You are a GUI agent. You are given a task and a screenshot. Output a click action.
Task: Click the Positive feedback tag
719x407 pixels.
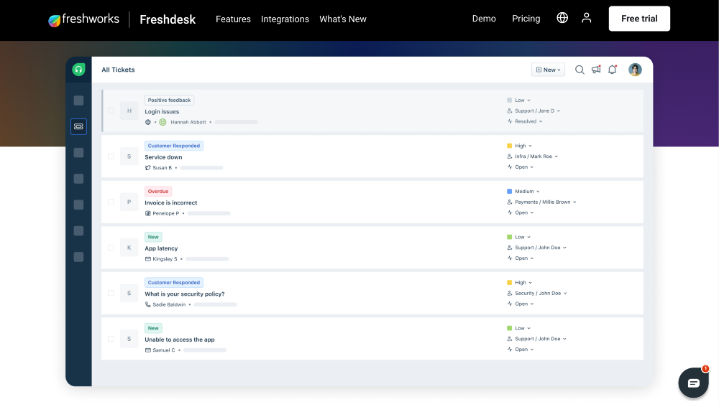tap(169, 100)
